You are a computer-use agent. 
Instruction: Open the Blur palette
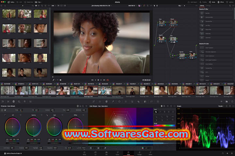tap(138, 101)
